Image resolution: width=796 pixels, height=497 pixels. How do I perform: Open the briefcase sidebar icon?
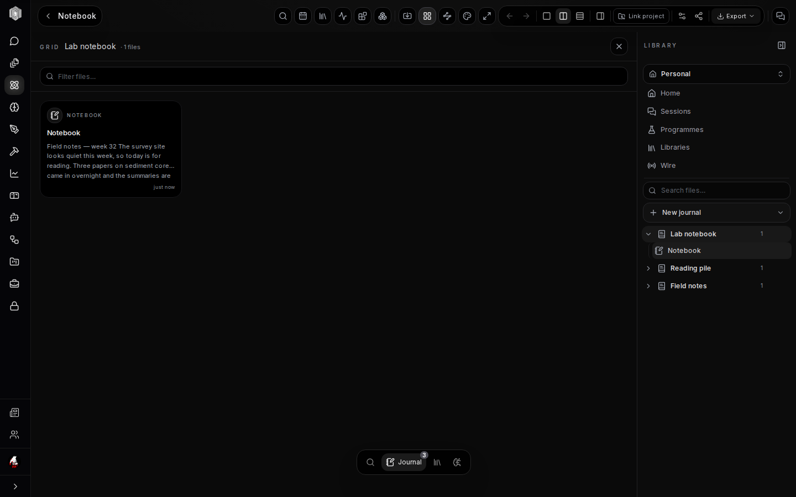pos(14,284)
